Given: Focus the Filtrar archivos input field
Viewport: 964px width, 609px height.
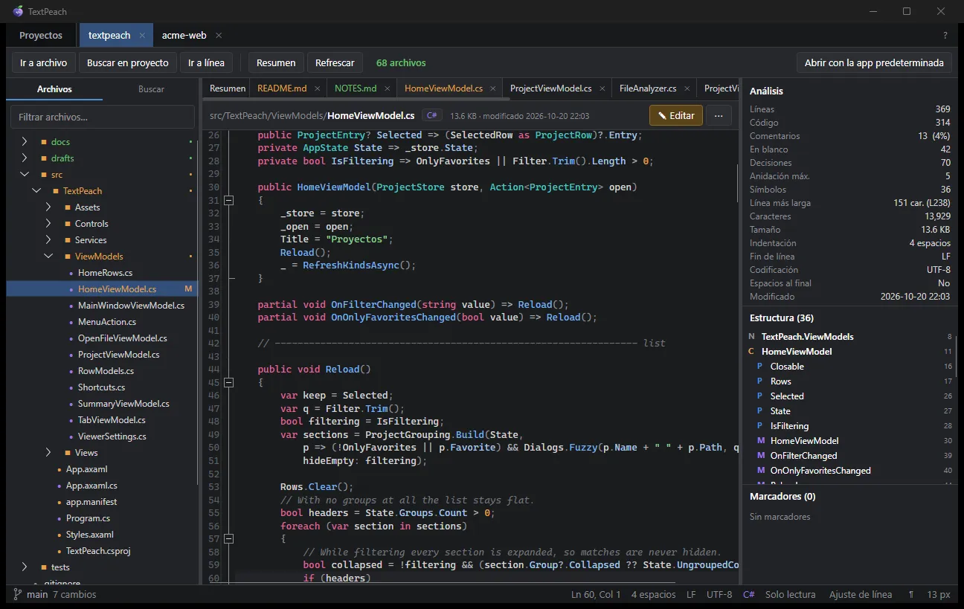Looking at the screenshot, I should (103, 117).
